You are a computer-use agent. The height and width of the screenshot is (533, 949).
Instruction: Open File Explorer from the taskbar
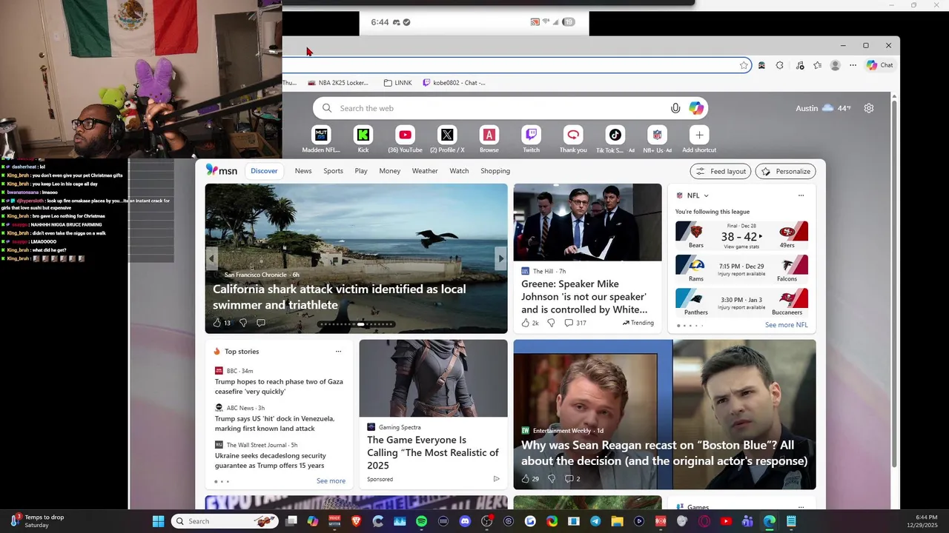[617, 521]
